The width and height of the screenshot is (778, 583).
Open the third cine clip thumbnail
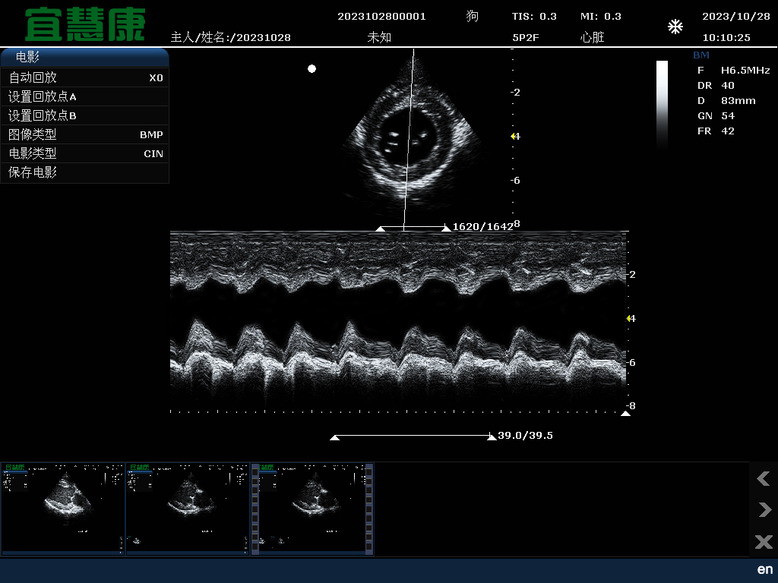pos(312,509)
